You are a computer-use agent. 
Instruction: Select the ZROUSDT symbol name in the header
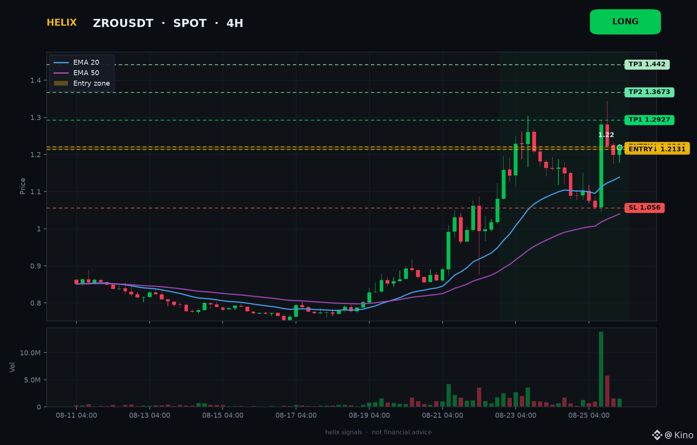click(123, 24)
